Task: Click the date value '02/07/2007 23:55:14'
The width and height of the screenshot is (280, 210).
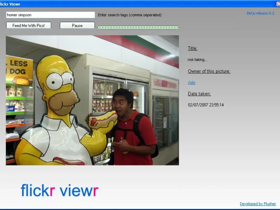Action: [x=206, y=105]
